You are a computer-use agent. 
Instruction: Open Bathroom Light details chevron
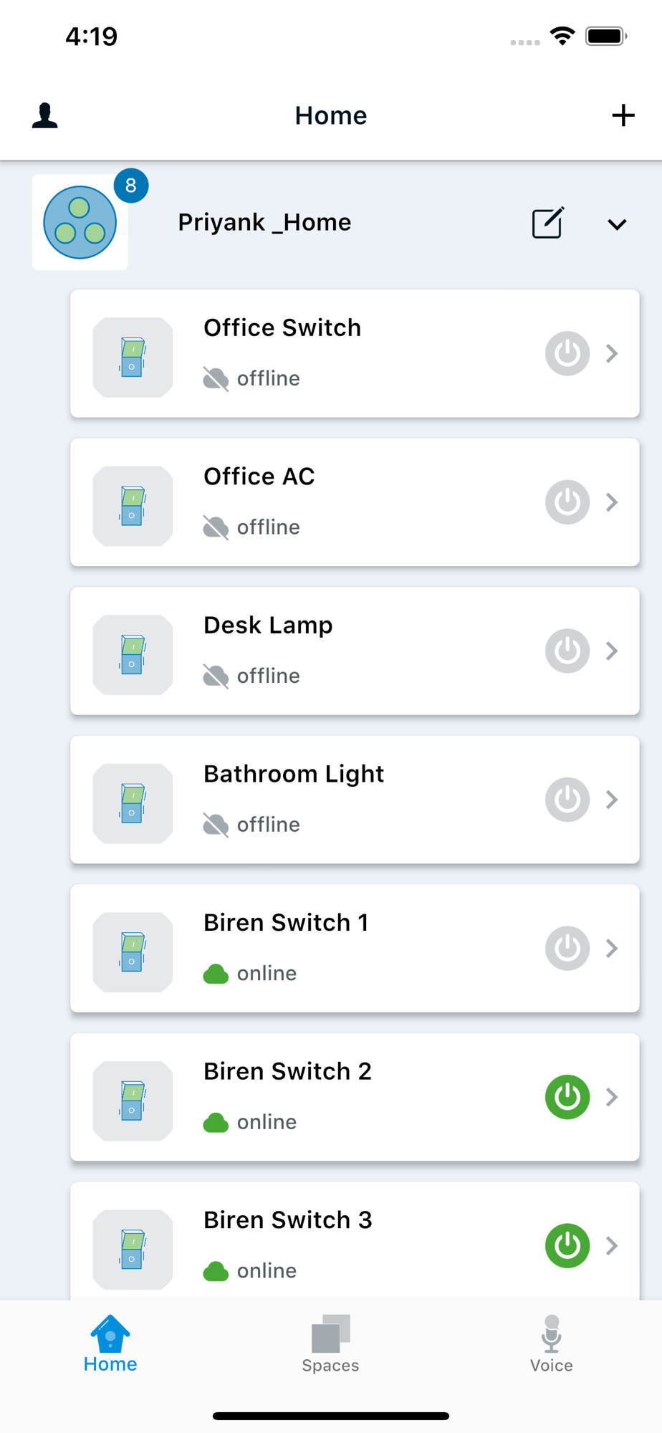(x=612, y=800)
